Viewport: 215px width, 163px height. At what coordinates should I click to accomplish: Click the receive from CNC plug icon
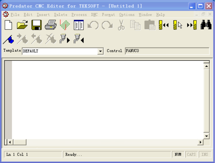click(x=79, y=39)
